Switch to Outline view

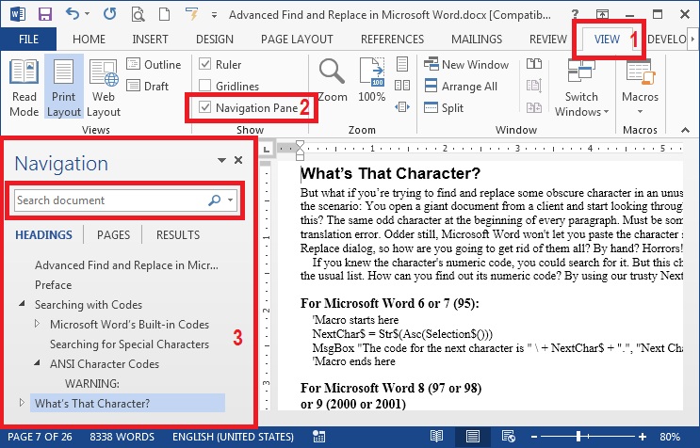point(154,65)
